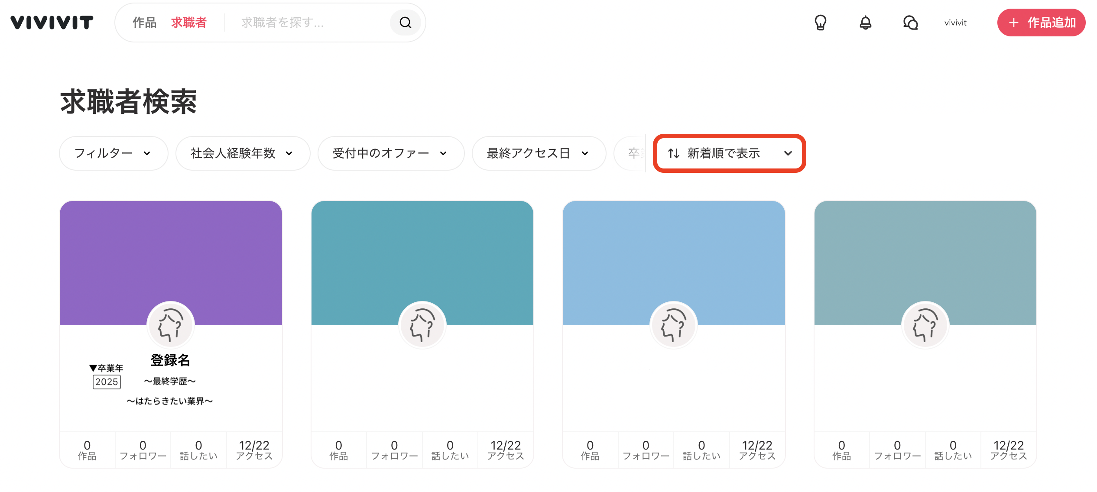Click 12/22 アクセス on the purple card

(x=254, y=450)
